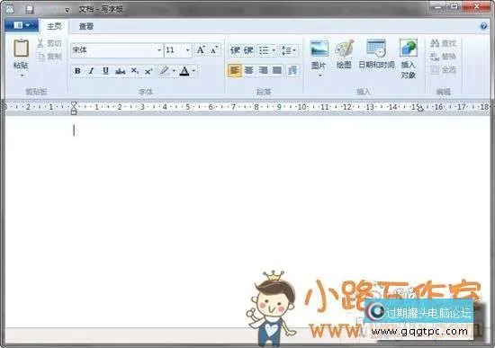Viewport: 495px width, 348px height.
Task: Click Select all in Editing group
Action: (443, 69)
